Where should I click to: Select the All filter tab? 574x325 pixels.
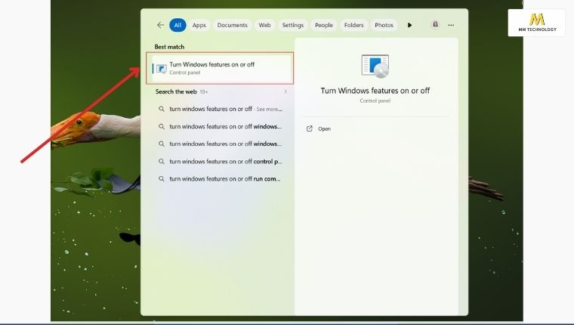point(177,25)
